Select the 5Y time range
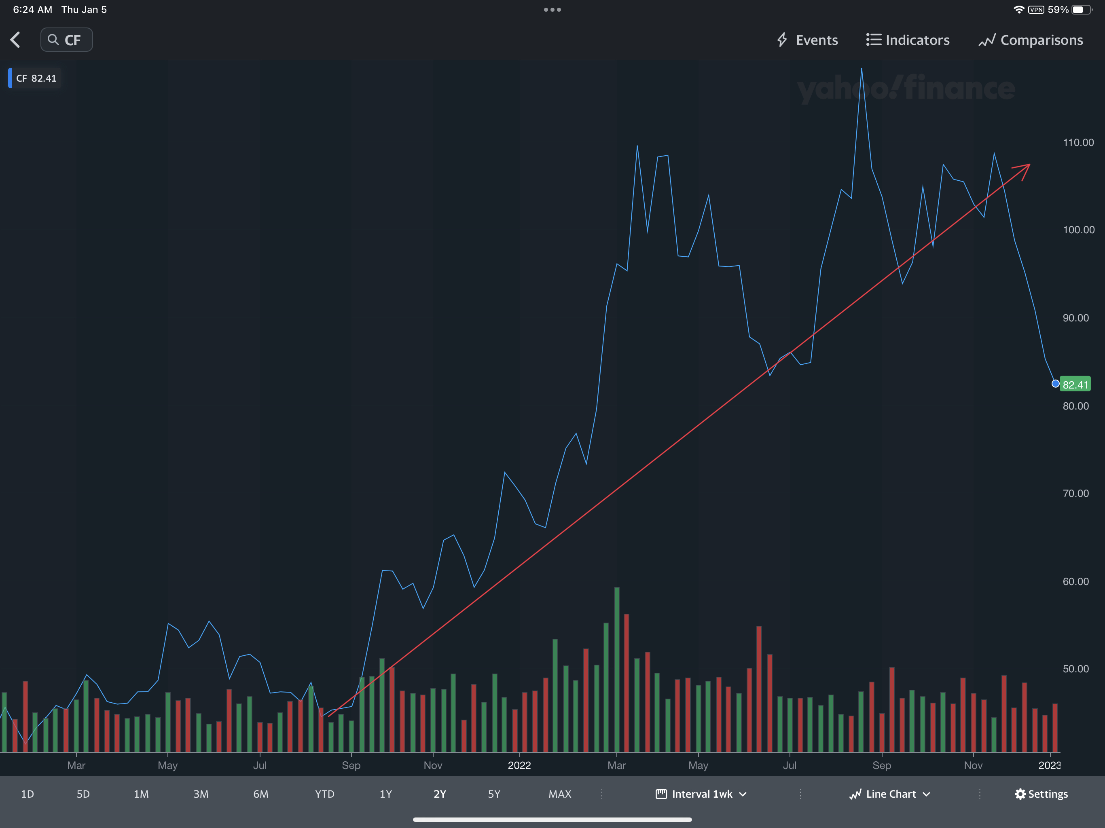This screenshot has height=828, width=1105. (493, 794)
